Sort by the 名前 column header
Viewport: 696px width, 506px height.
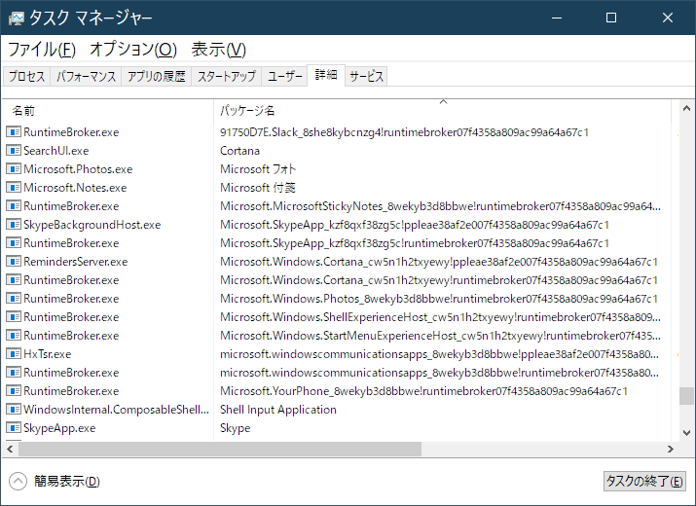tap(109, 111)
